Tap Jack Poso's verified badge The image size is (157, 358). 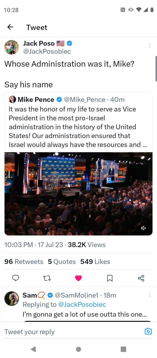69,43
